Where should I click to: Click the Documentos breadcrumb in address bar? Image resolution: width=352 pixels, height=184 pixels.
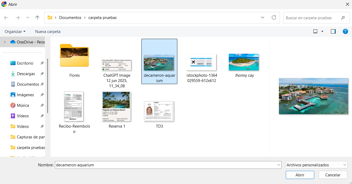click(x=70, y=18)
